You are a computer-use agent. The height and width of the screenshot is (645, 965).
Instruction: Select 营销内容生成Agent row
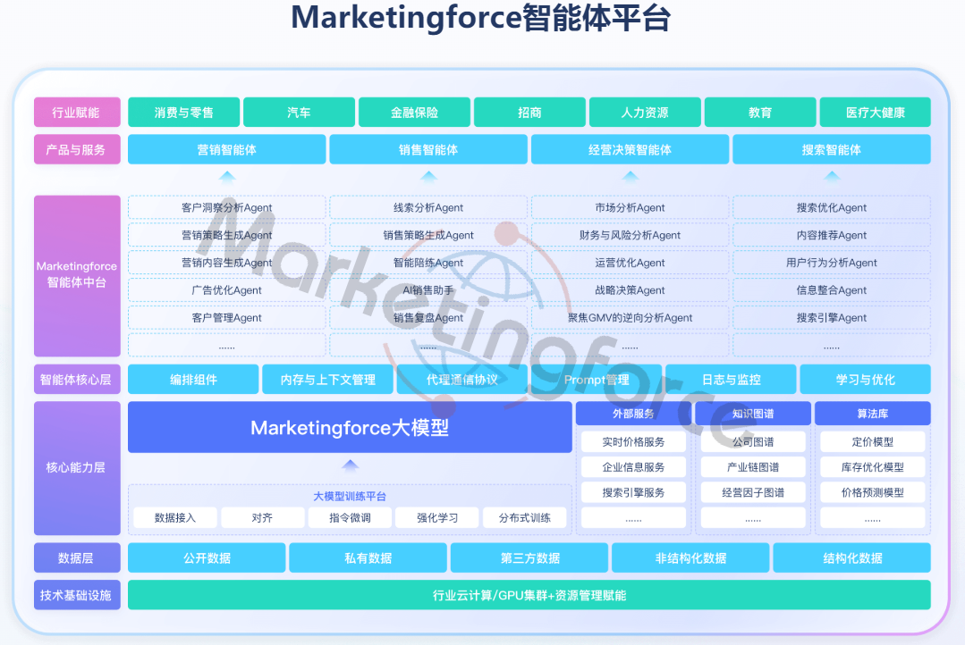click(x=226, y=263)
